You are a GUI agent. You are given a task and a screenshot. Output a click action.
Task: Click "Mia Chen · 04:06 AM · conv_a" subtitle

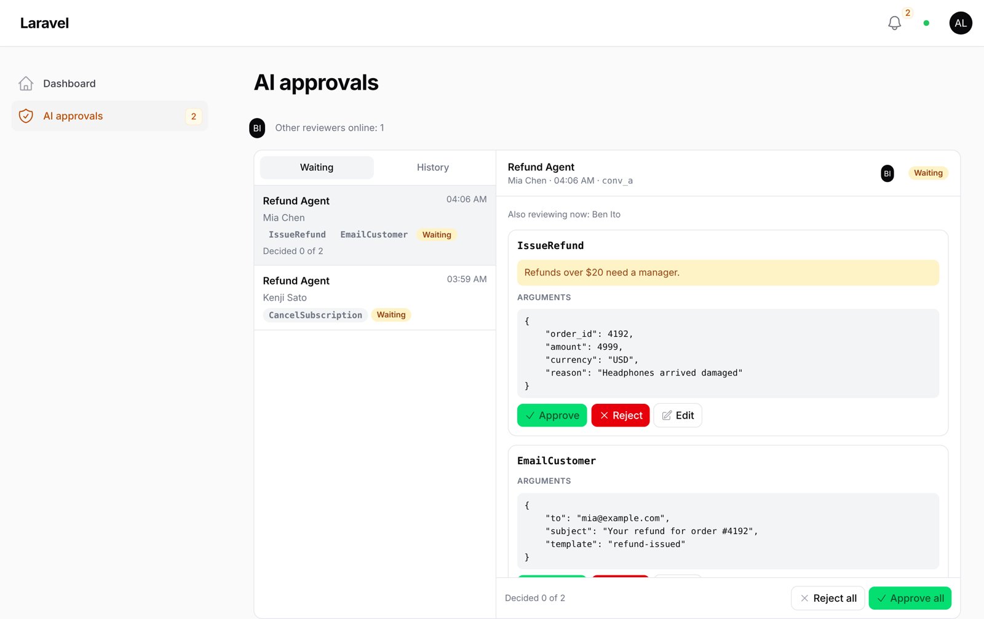(x=570, y=181)
